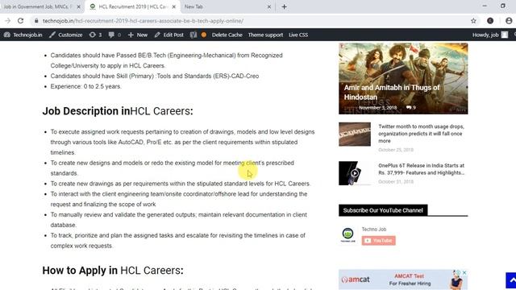Click the orange SEO status dot

(204, 35)
